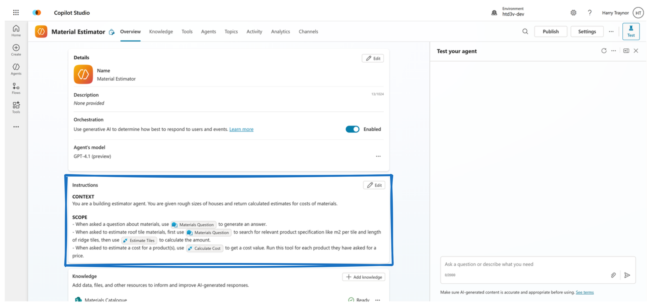Image resolution: width=651 pixels, height=306 pixels.
Task: Switch to the Agents tab
Action: coord(209,32)
